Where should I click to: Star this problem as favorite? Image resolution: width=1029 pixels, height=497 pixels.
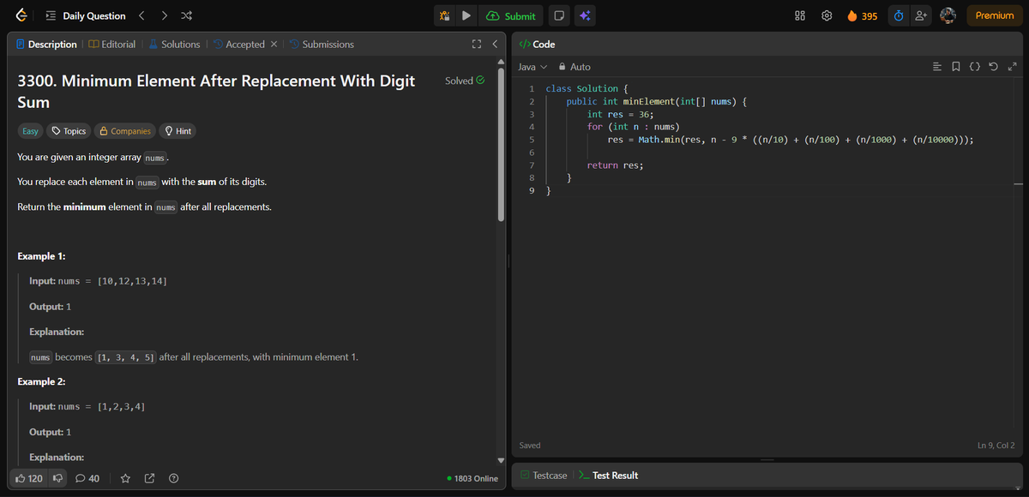[x=126, y=478]
